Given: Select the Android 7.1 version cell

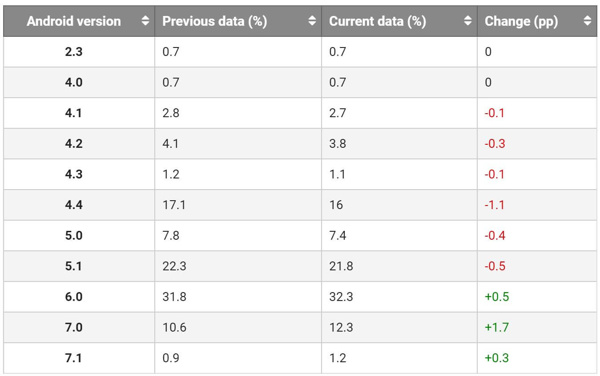Looking at the screenshot, I should coord(74,358).
